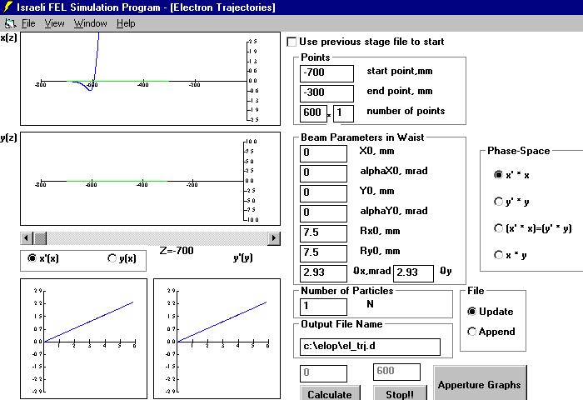Click the alphaX0, mrad input field

323,173
